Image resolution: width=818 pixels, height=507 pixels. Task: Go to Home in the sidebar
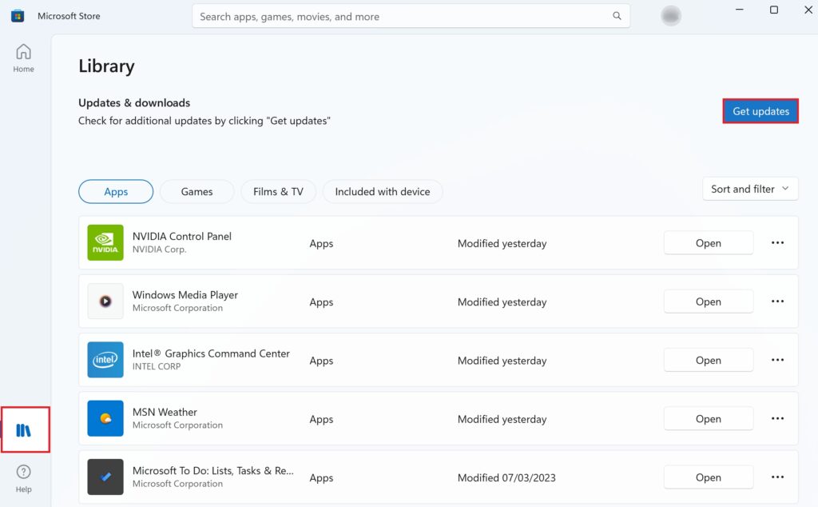[24, 58]
